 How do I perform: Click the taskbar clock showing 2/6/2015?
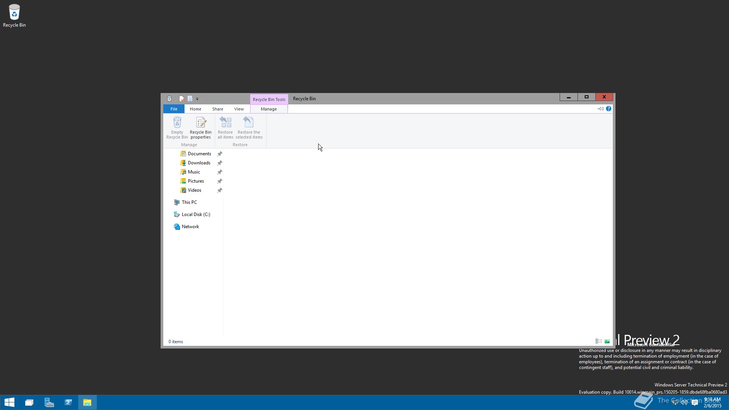(712, 402)
